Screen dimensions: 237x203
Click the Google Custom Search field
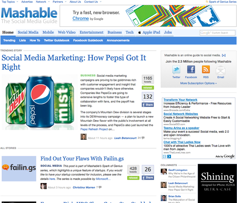pos(218,33)
